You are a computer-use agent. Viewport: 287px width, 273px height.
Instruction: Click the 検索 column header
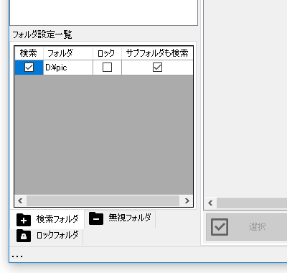[29, 53]
